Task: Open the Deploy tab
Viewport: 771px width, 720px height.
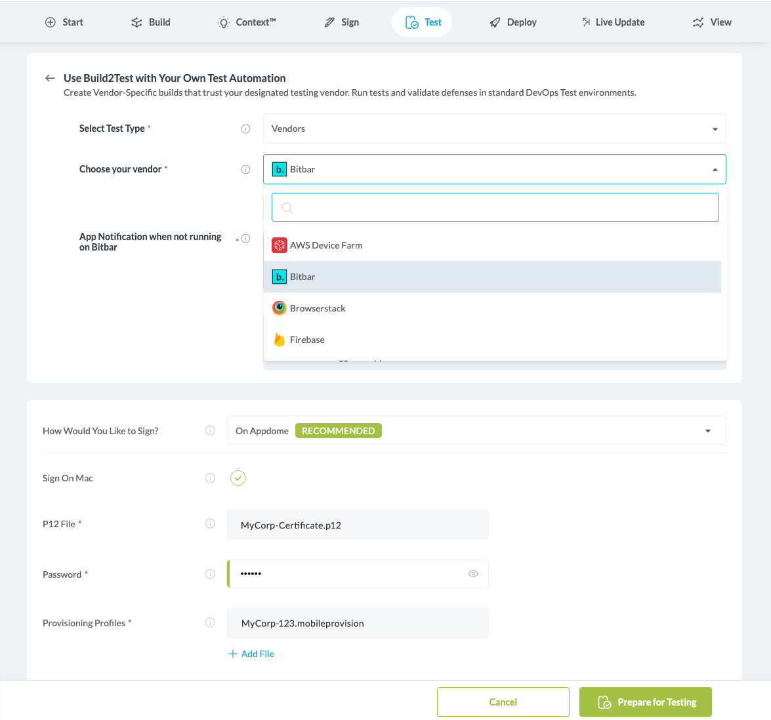Action: pos(513,22)
